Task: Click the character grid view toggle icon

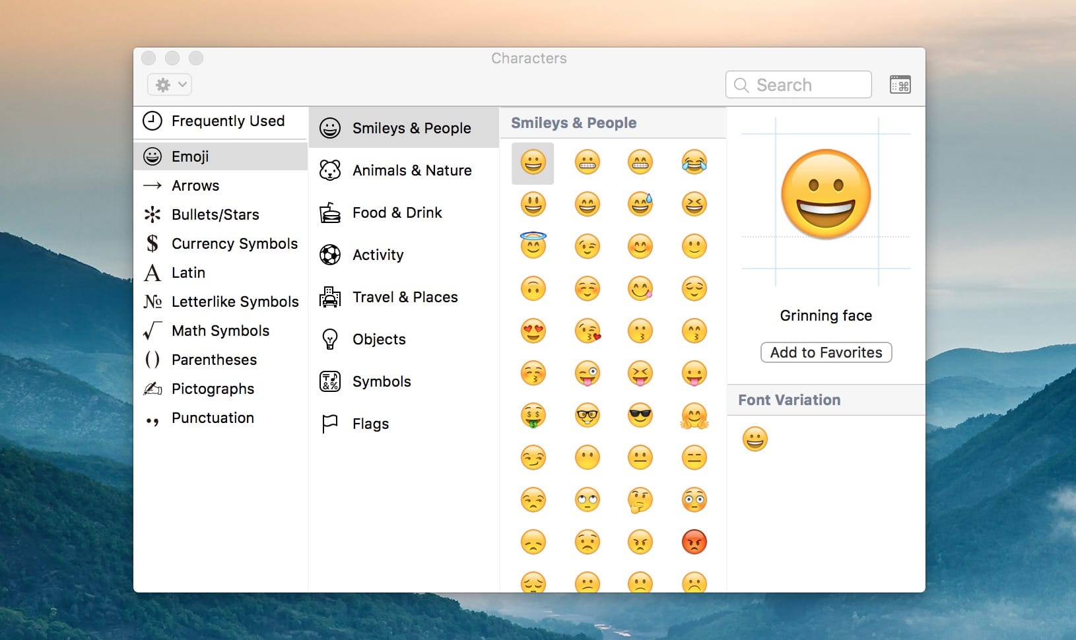Action: click(900, 84)
